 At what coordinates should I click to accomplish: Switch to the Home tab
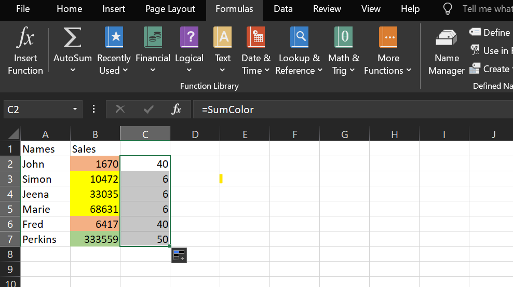click(70, 9)
